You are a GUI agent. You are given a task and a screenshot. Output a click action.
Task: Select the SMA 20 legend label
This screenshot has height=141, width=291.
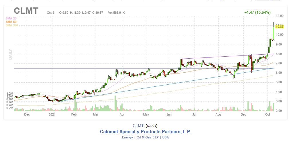click(11, 18)
